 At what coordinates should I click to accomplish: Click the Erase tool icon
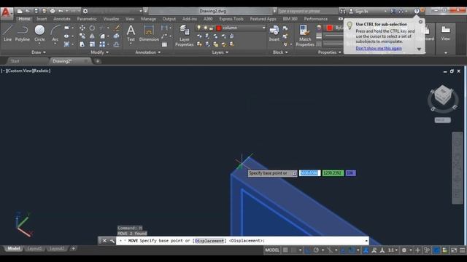pyautogui.click(x=117, y=28)
